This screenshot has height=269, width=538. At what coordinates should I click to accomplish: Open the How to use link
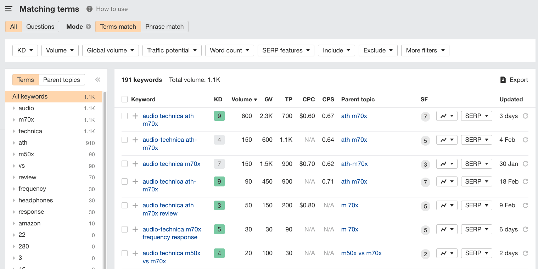pos(112,9)
